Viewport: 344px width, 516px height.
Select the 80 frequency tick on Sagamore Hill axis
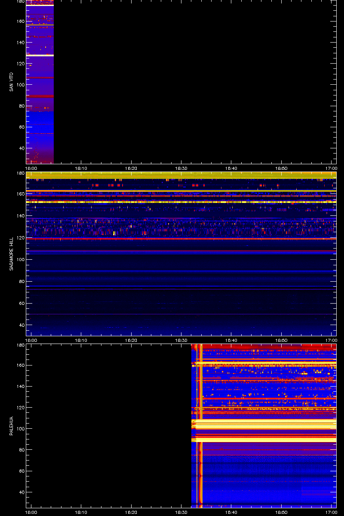[21, 282]
